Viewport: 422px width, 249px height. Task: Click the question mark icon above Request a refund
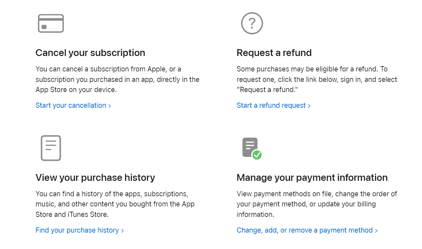(252, 23)
